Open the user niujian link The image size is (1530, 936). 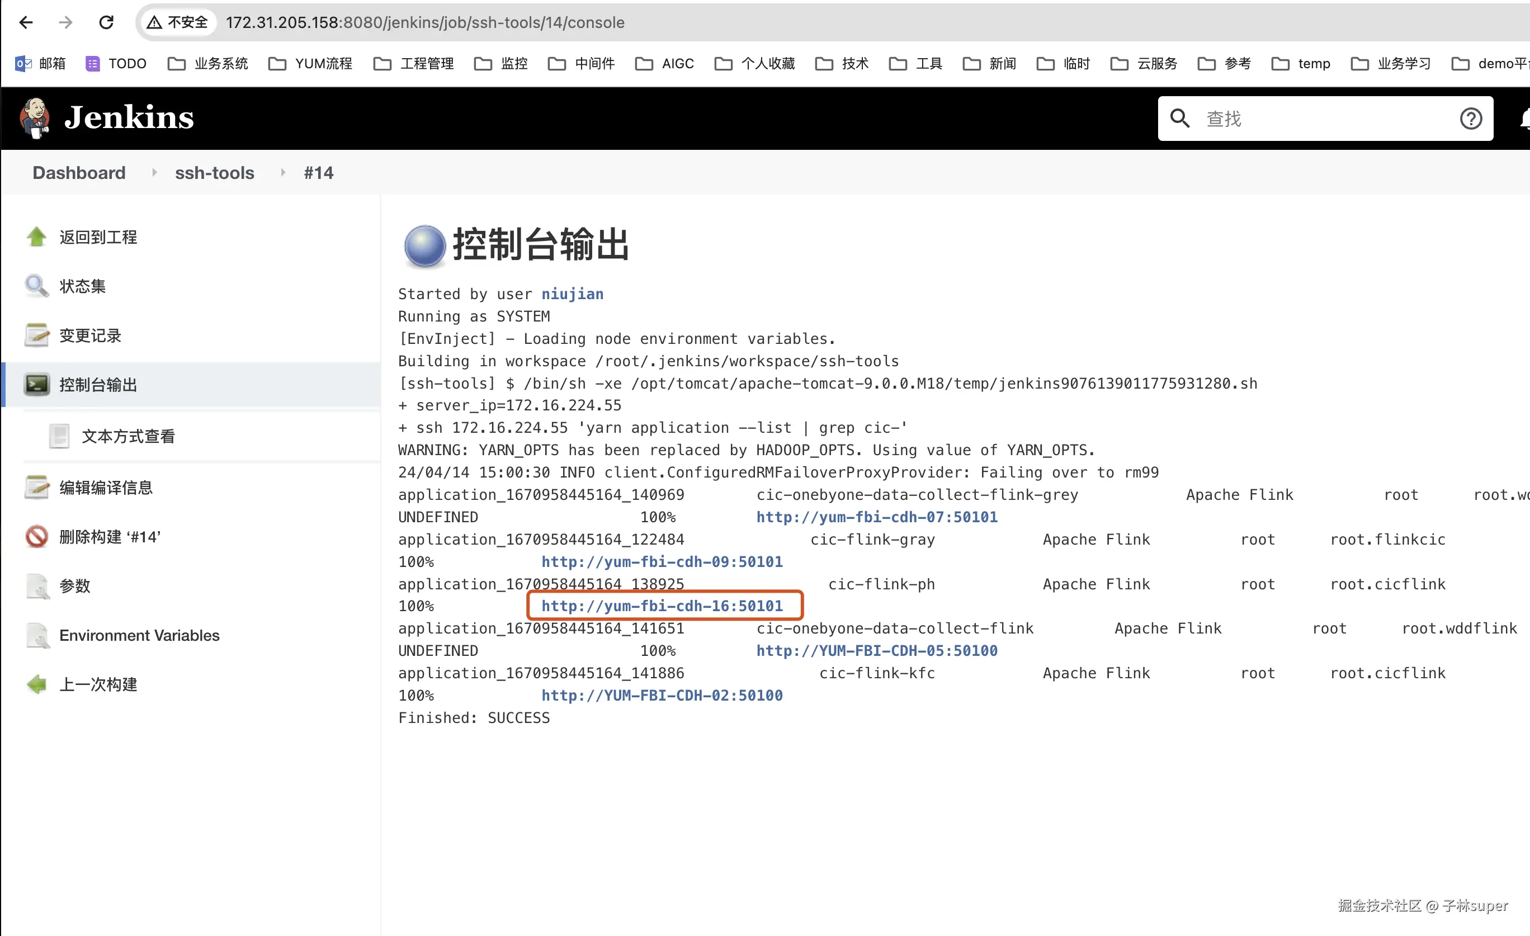(572, 294)
